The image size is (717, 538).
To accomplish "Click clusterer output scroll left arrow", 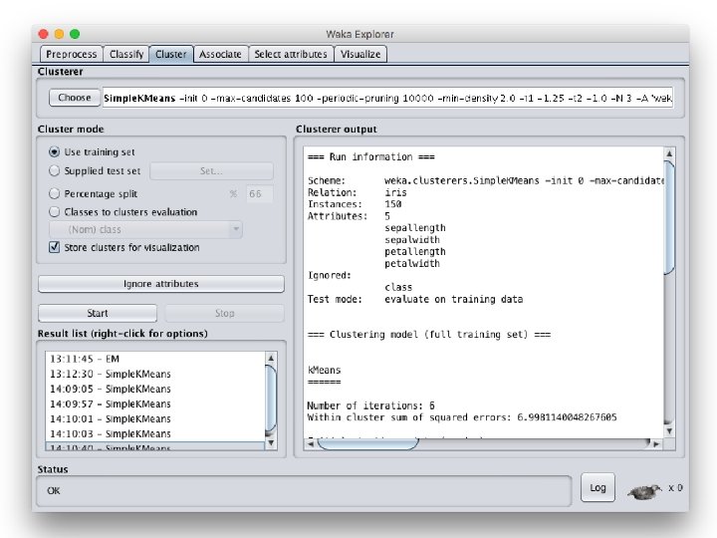I will (x=311, y=443).
